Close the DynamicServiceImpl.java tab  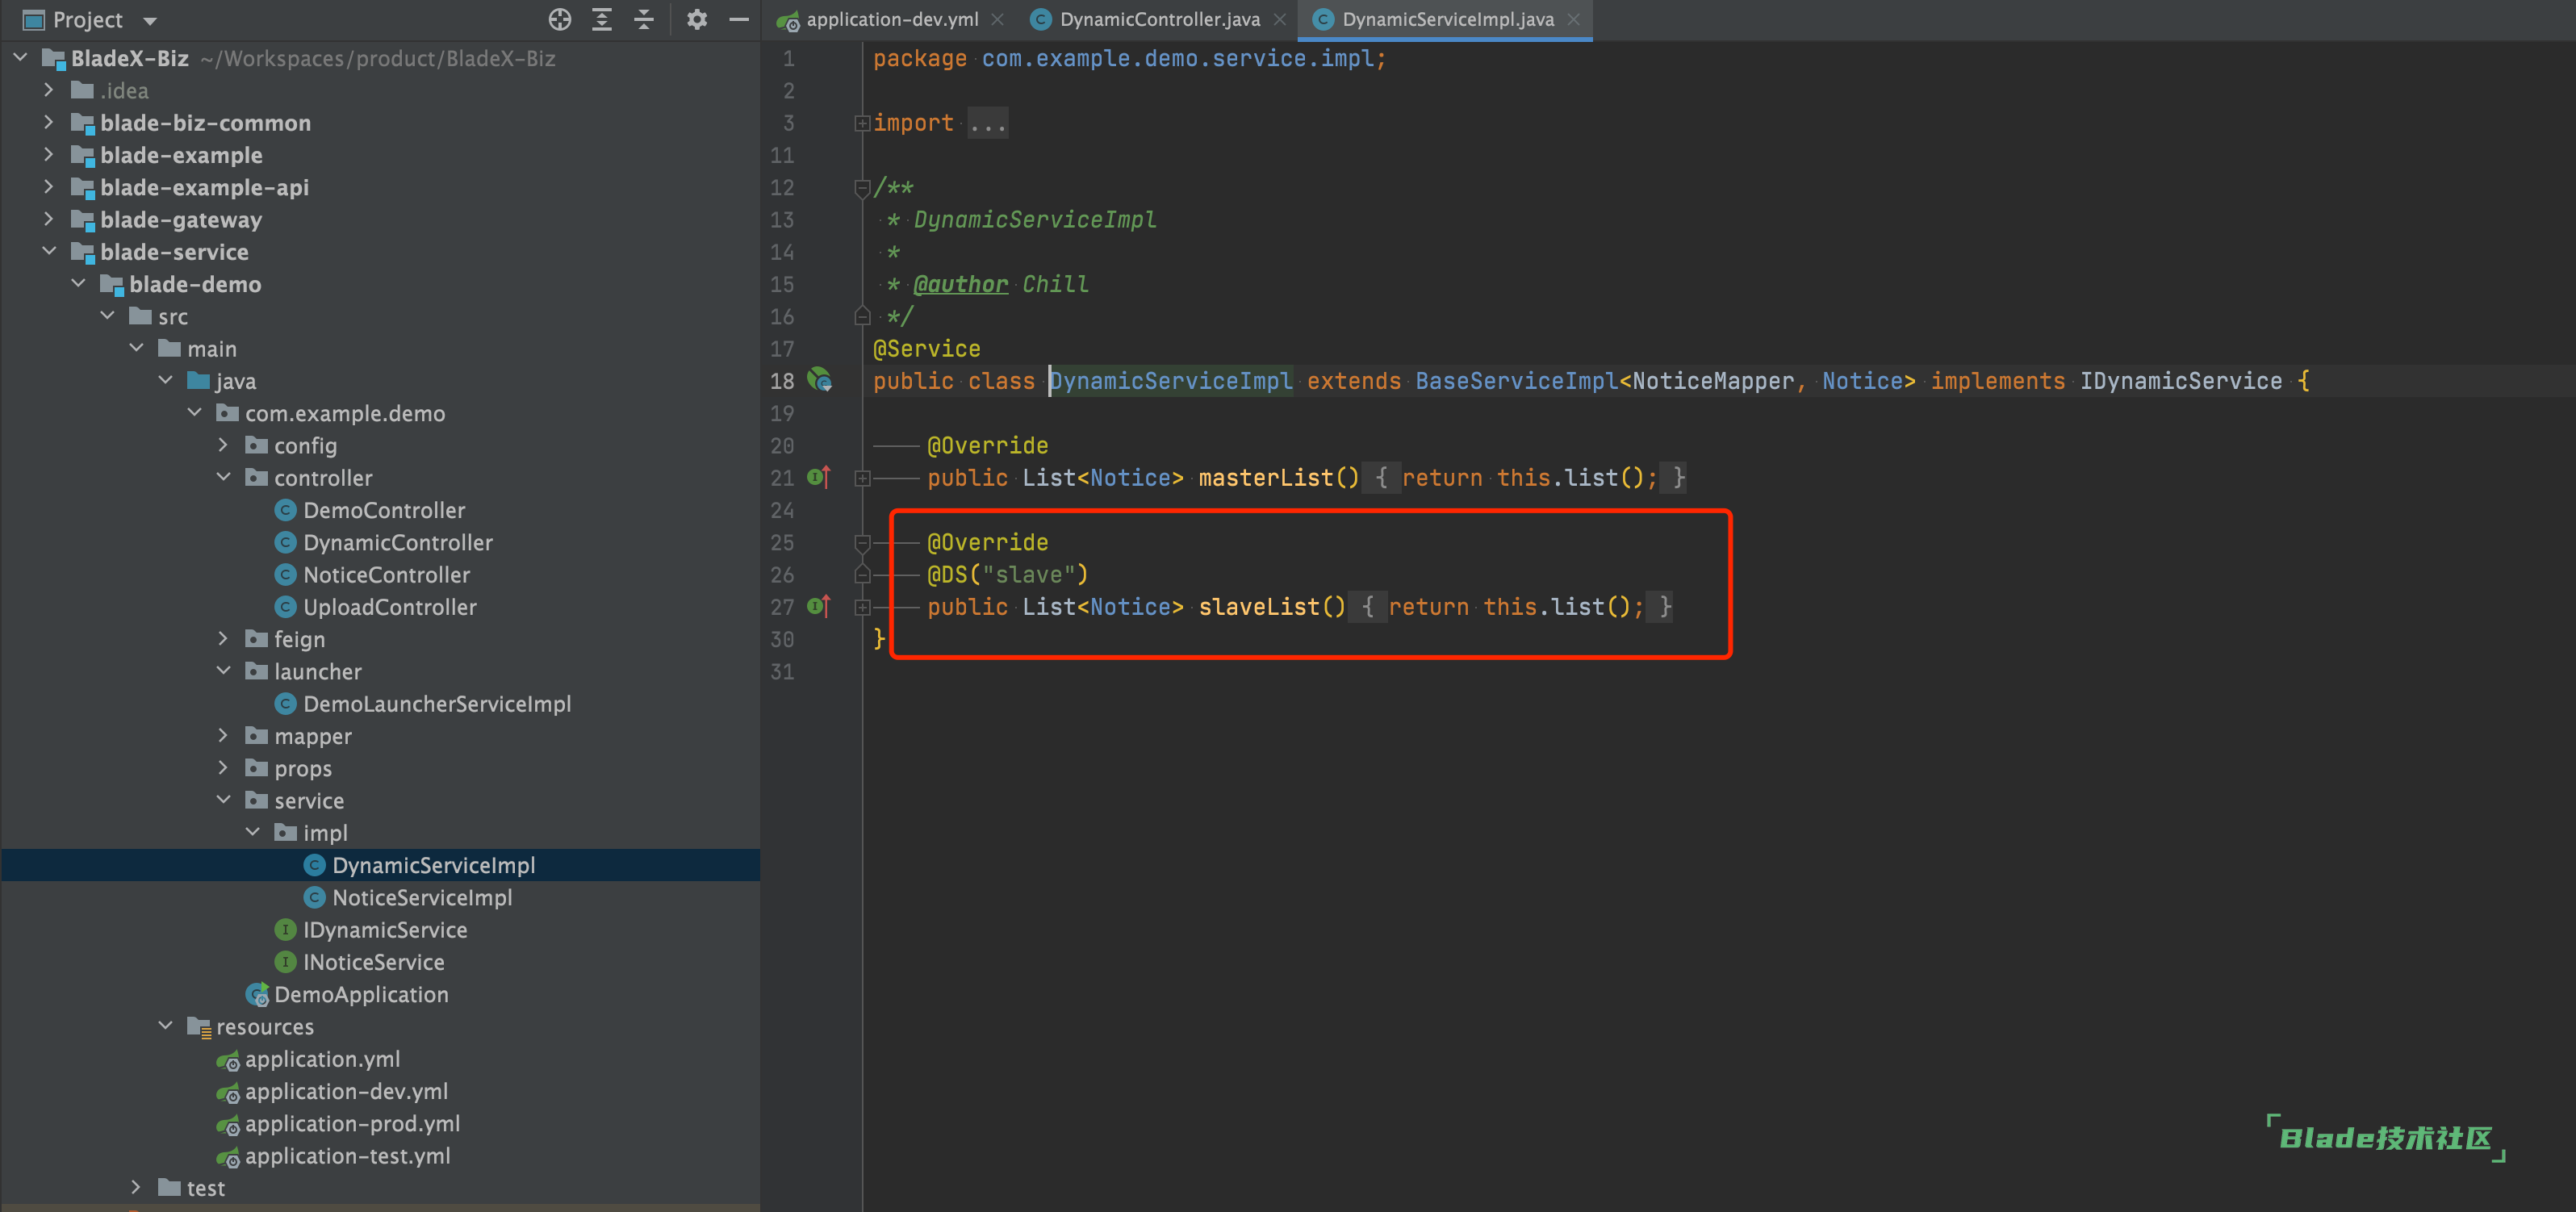coord(1573,19)
